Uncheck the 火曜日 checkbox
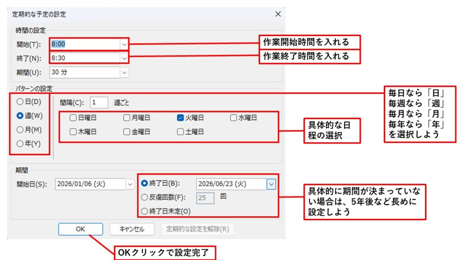 click(180, 118)
